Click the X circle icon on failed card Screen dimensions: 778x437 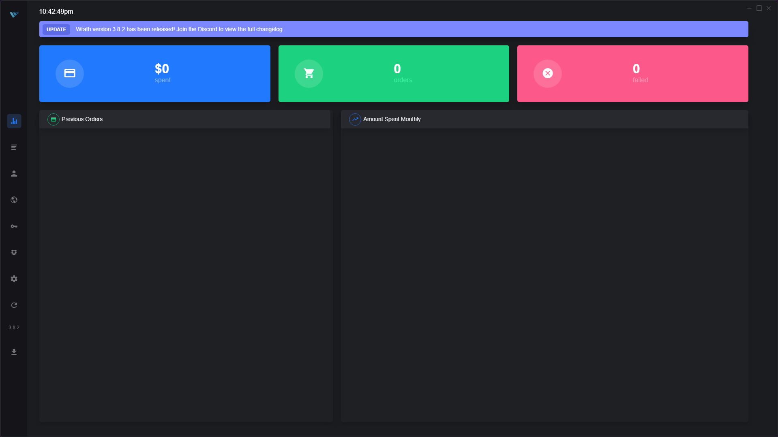(548, 73)
